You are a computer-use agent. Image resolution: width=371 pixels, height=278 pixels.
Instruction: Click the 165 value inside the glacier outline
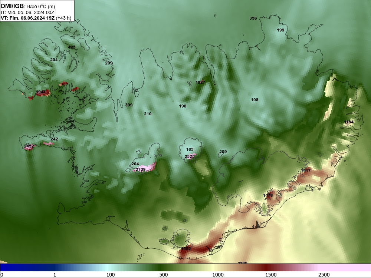pyautogui.click(x=190, y=149)
